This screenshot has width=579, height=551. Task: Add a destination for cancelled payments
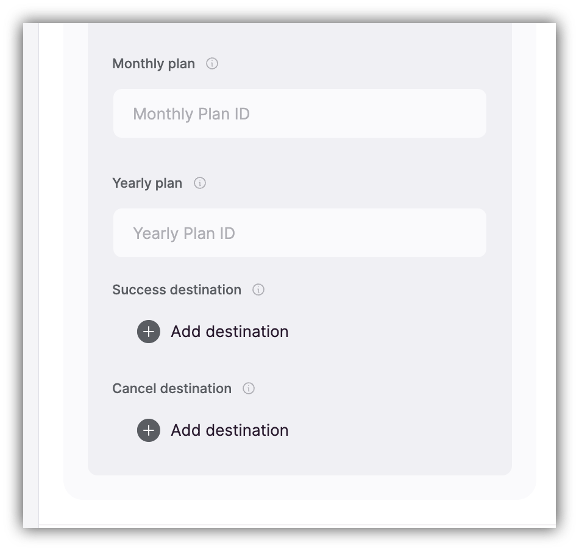213,430
